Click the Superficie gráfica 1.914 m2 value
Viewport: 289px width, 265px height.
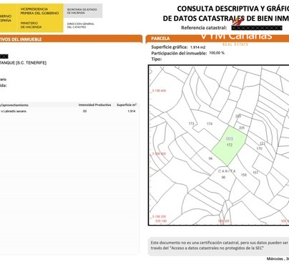(197, 47)
